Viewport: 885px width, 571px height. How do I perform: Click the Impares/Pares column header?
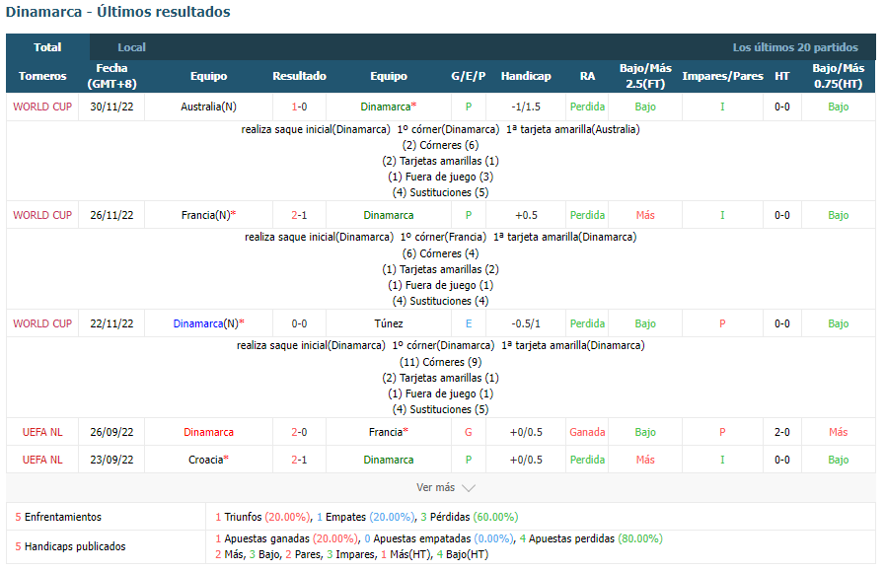722,76
